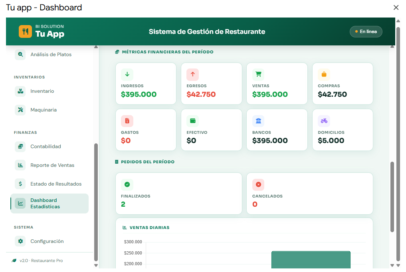
Task: Click the Ventas Diarias chart header icon
Action: click(x=125, y=227)
